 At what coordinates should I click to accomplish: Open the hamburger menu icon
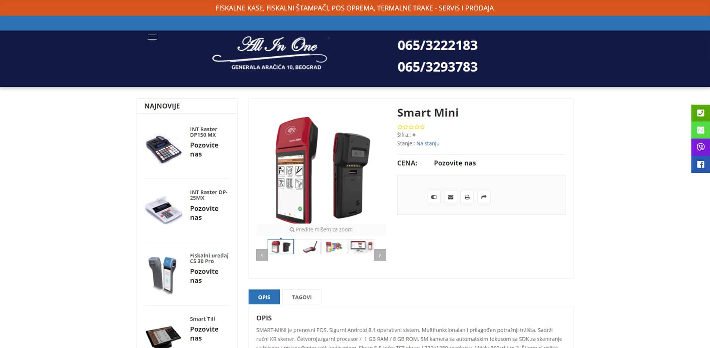click(152, 37)
